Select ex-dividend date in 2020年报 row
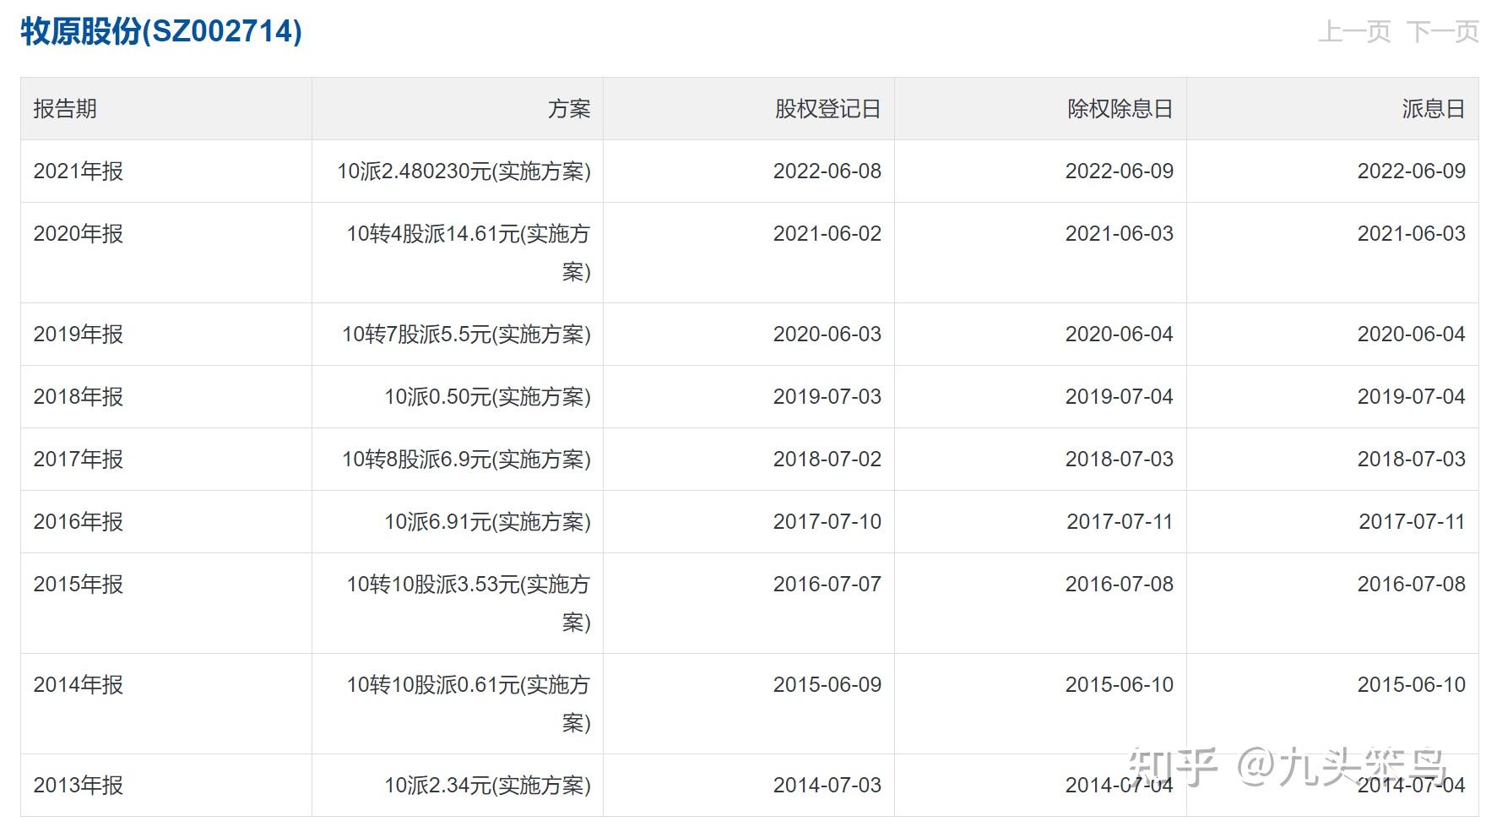Screen dimensions: 1486x827 (1120, 234)
